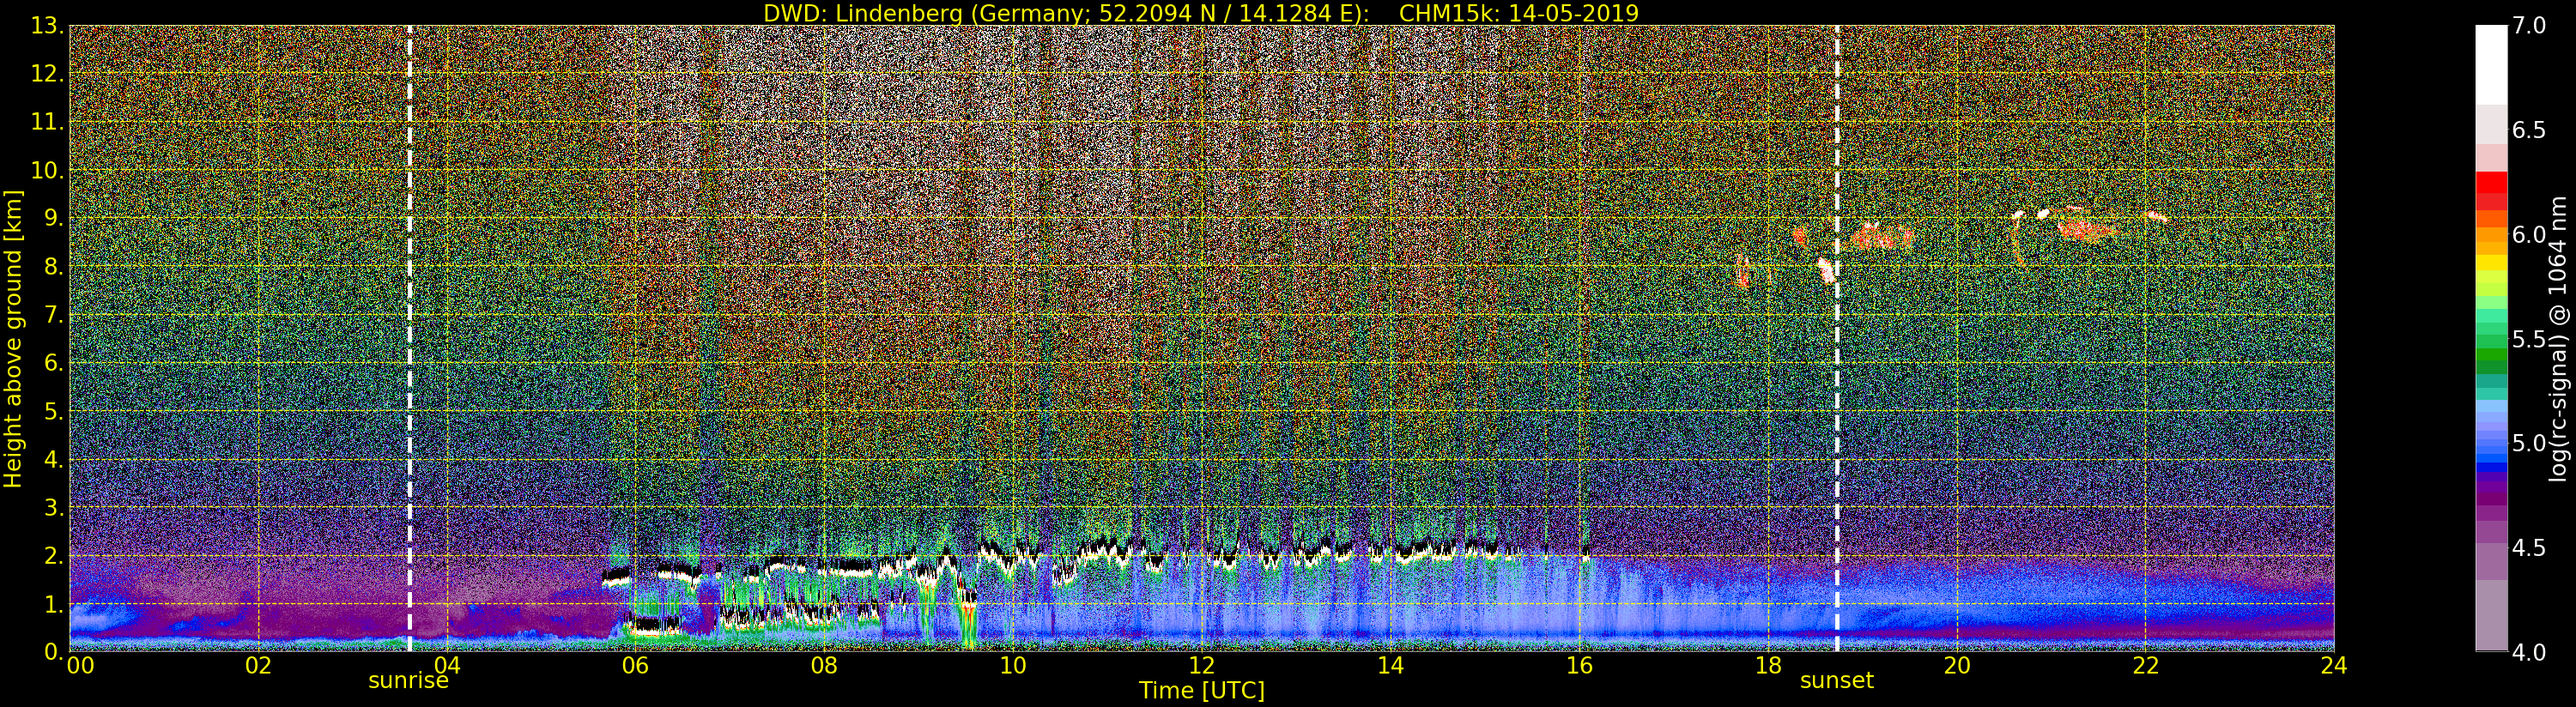2576x707 pixels.
Task: Click height axis tick label "0."
Action: [x=53, y=651]
